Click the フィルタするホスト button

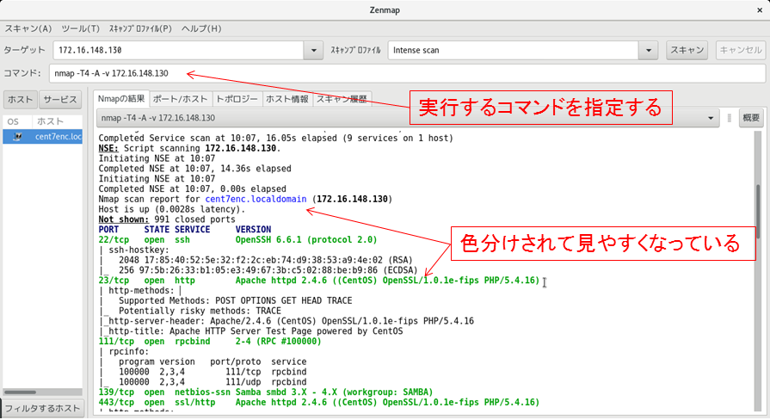(x=42, y=408)
